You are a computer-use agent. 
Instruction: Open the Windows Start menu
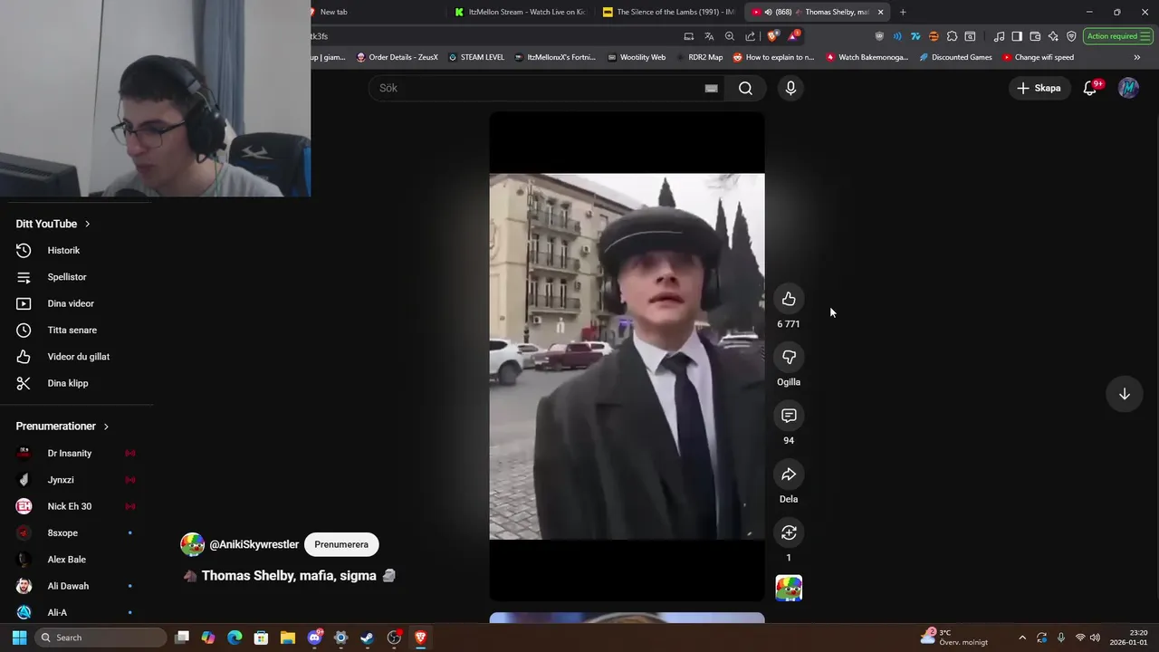coord(19,638)
